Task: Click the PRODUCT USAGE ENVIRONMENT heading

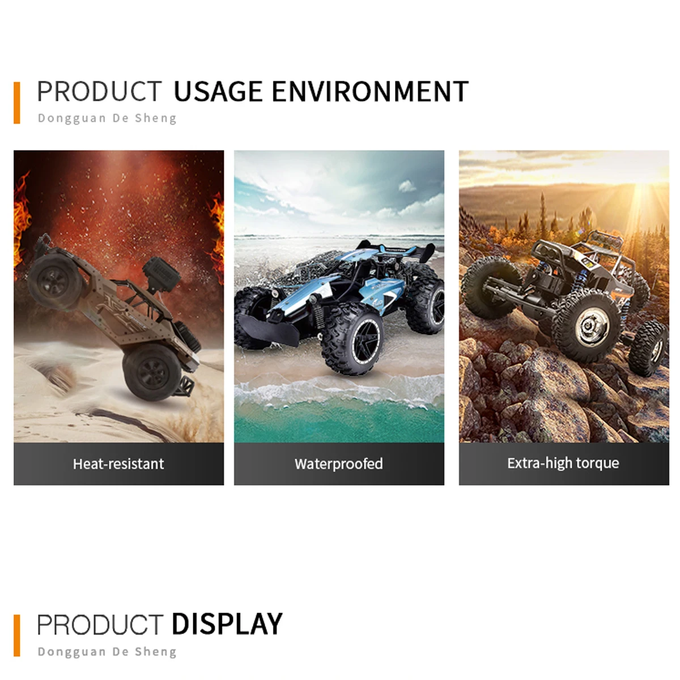Action: click(253, 91)
